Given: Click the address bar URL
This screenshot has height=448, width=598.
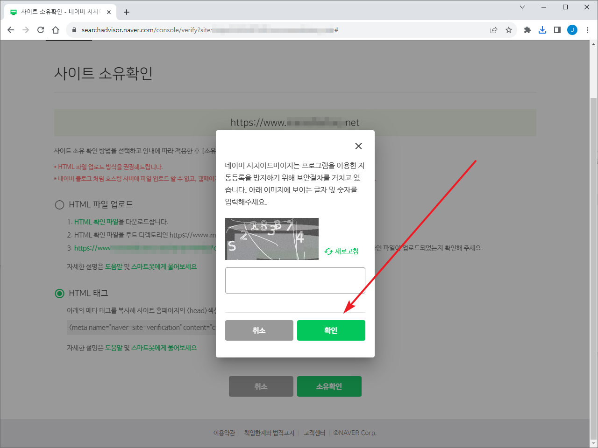Looking at the screenshot, I should 210,30.
